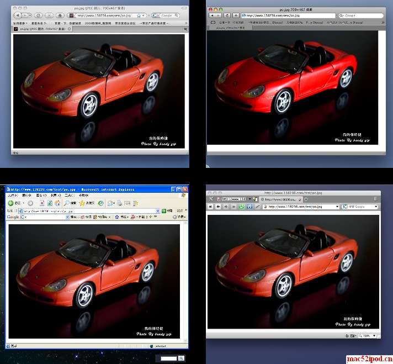
Task: Click the green Go button in Internet Explorer
Action: [164, 211]
